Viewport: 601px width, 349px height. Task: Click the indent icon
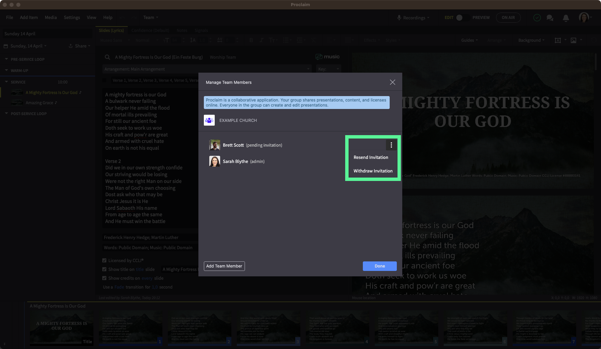(300, 40)
